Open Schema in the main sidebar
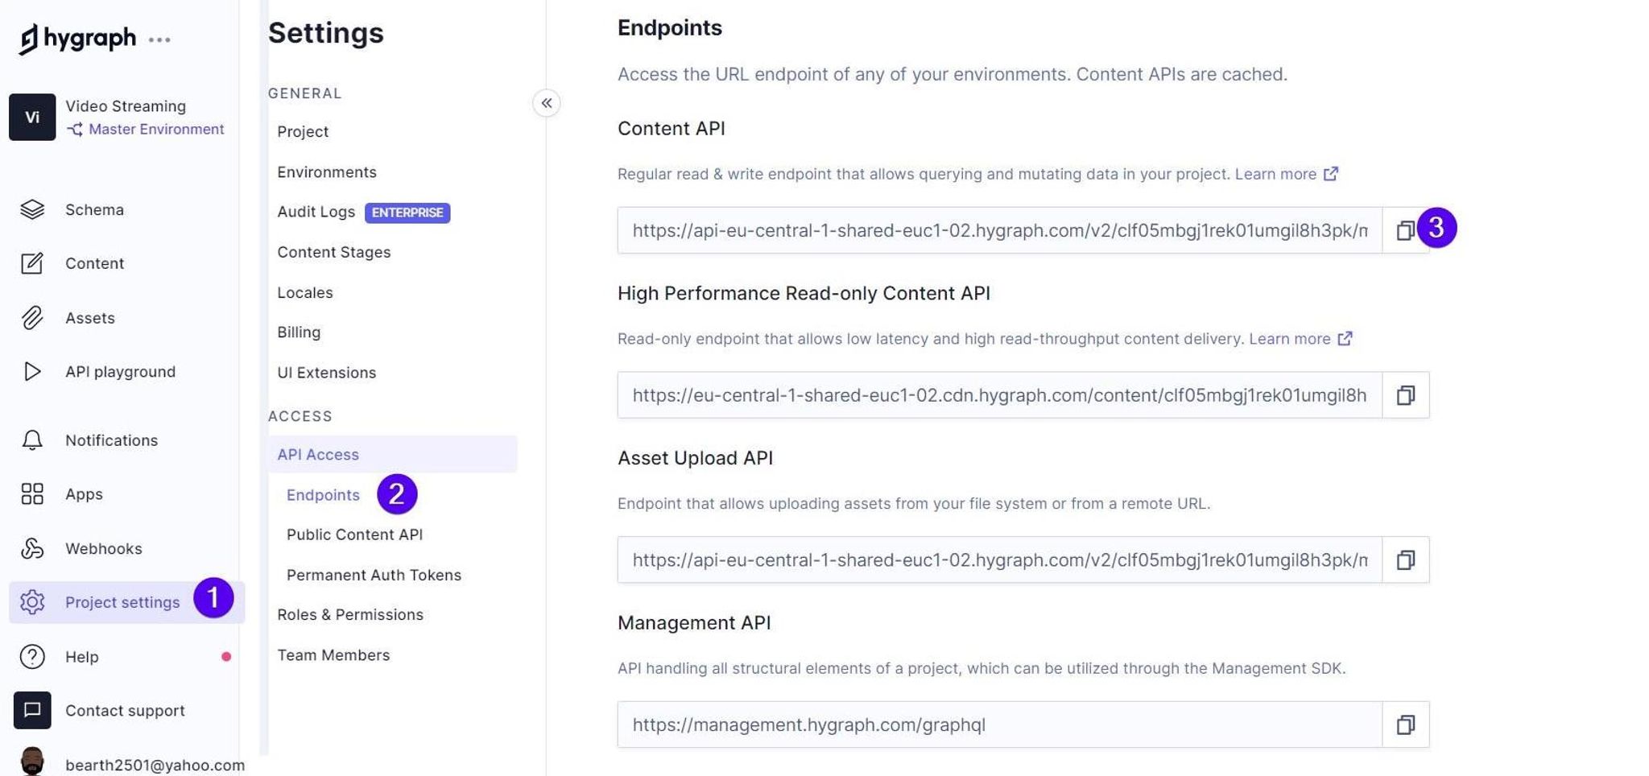The width and height of the screenshot is (1649, 776). [94, 209]
